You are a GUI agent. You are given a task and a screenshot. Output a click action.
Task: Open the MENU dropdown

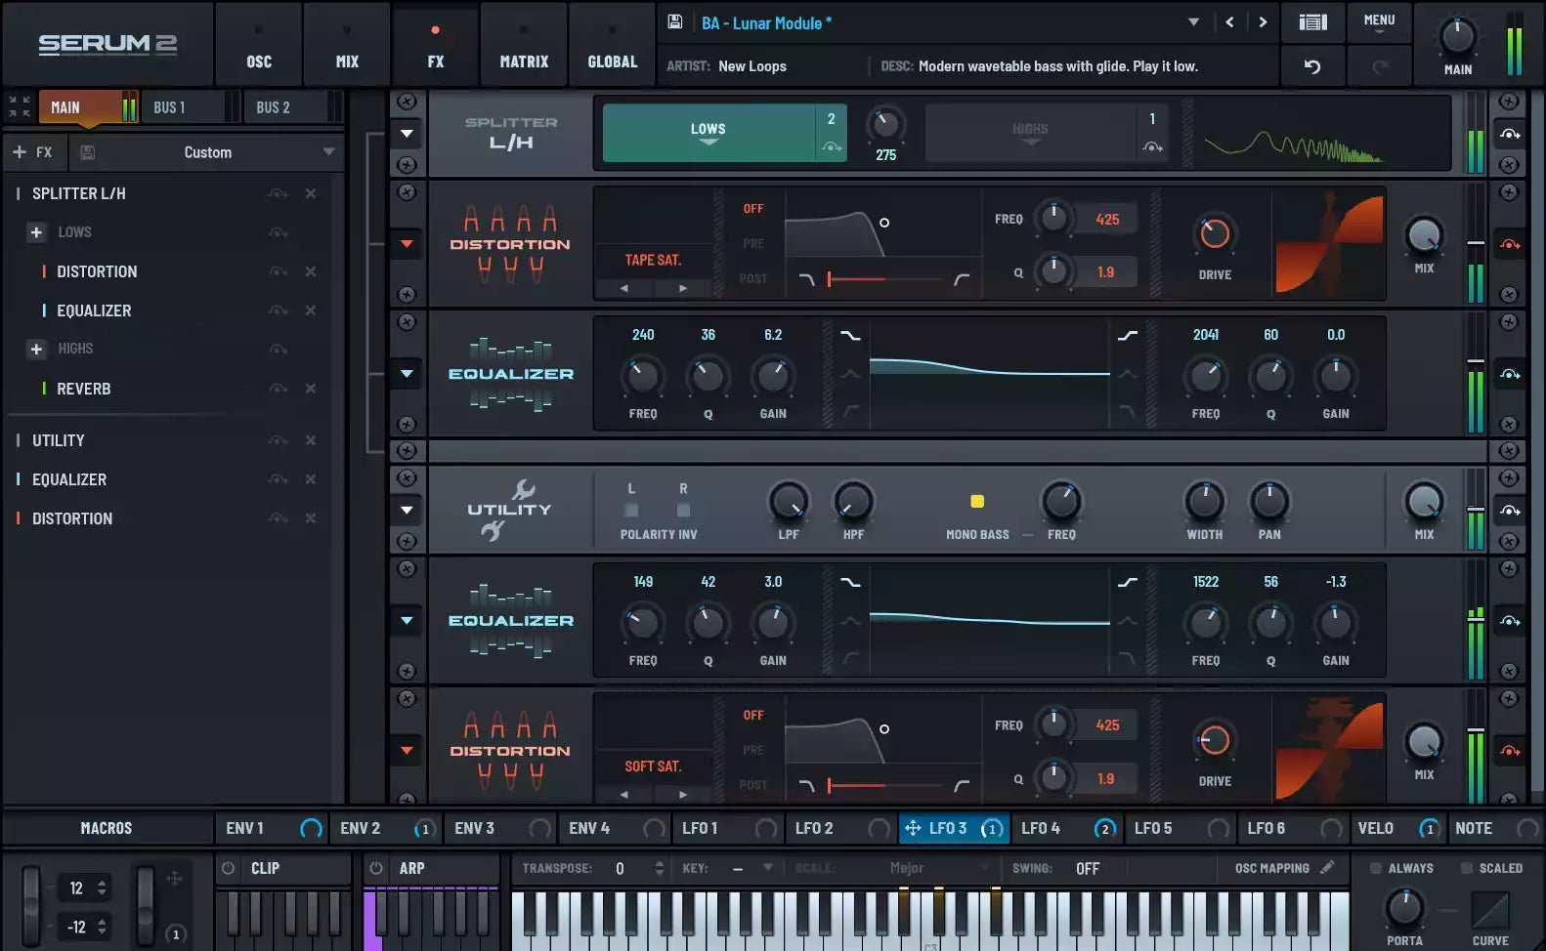(x=1379, y=22)
